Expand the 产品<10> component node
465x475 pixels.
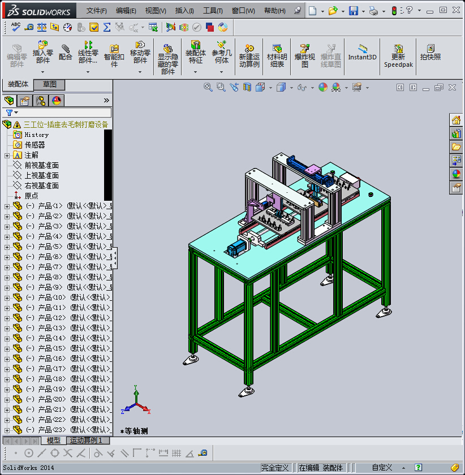click(x=7, y=298)
